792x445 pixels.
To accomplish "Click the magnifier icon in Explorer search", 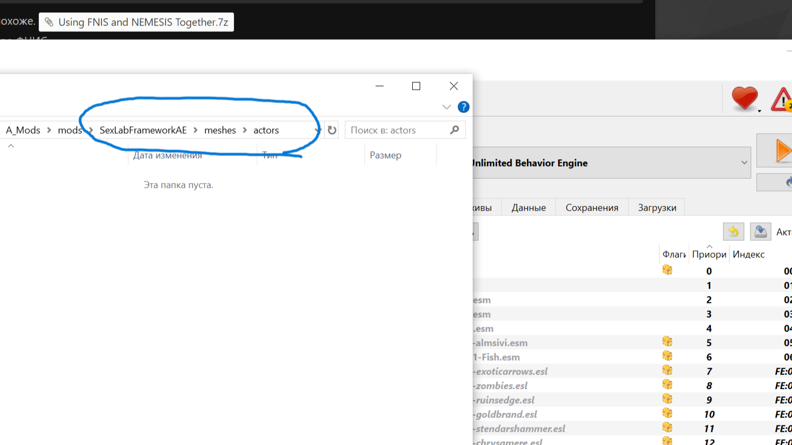I will click(x=455, y=130).
